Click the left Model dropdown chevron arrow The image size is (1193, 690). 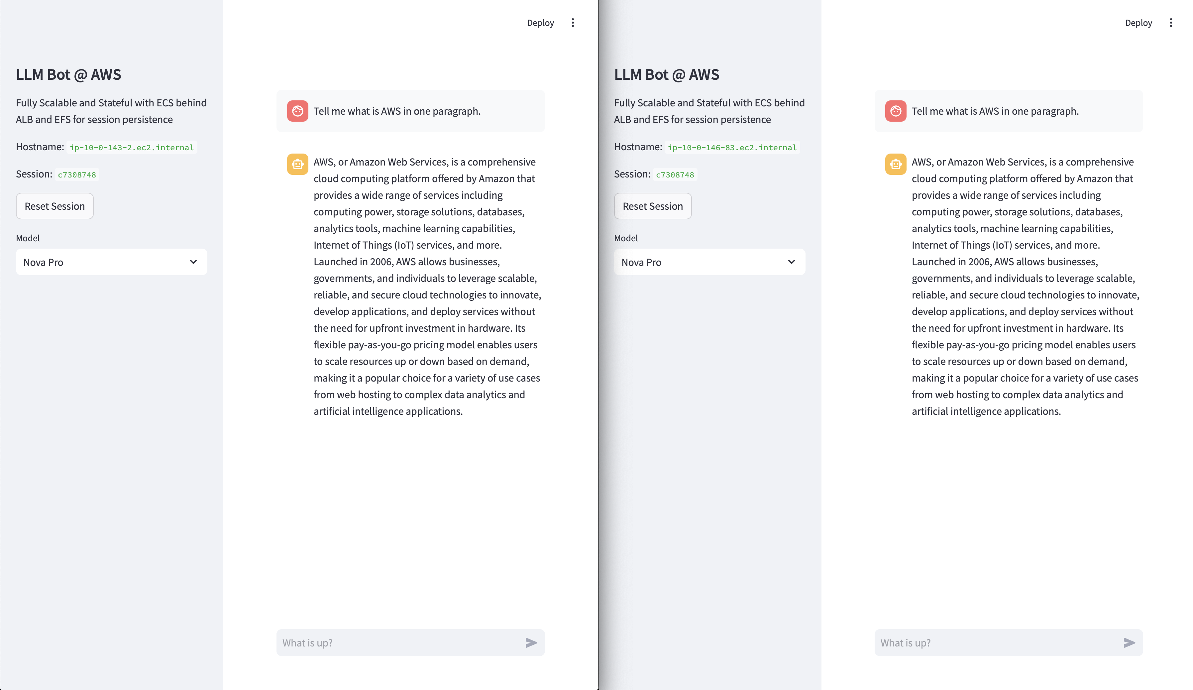(x=193, y=262)
